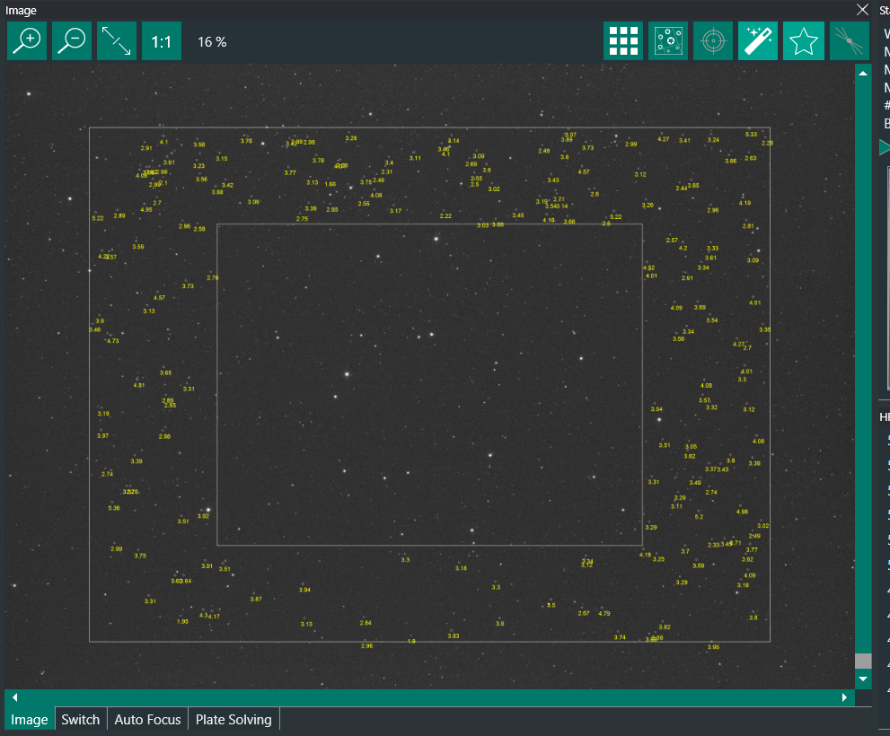Turn off star detection annotation
The height and width of the screenshot is (736, 890).
pyautogui.click(x=803, y=41)
